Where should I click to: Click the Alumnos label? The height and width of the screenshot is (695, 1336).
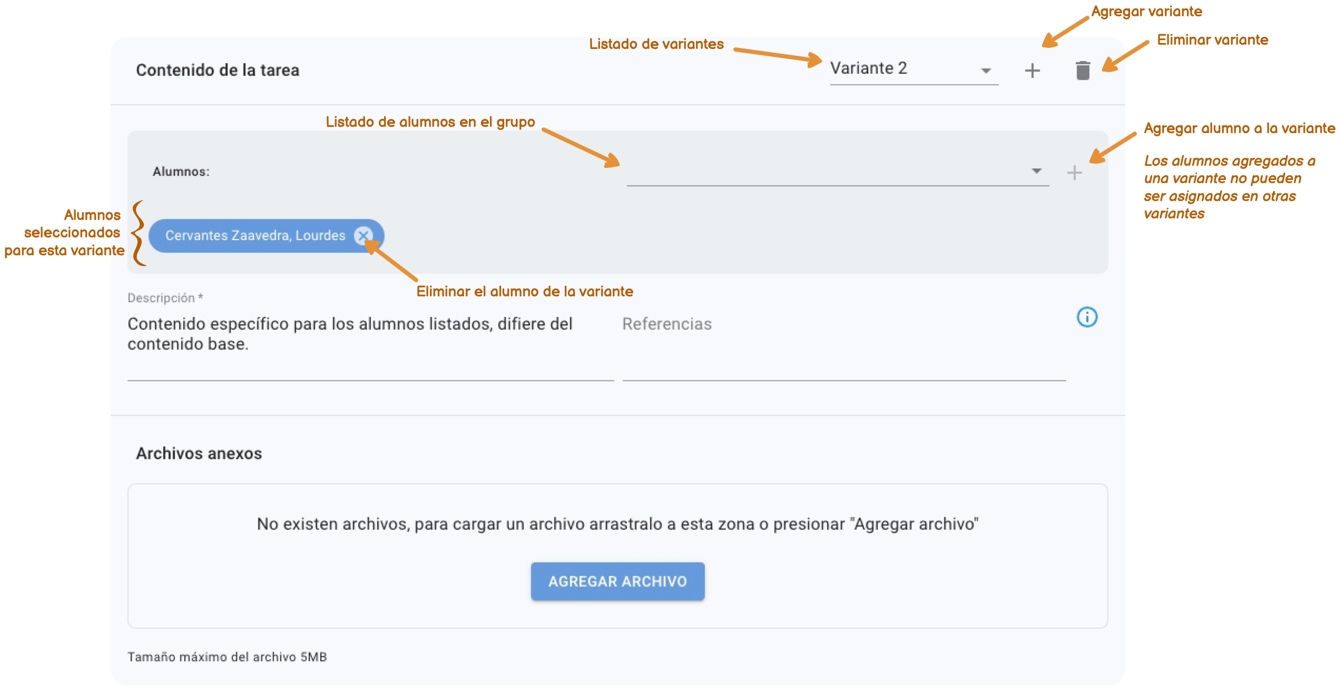pos(180,171)
